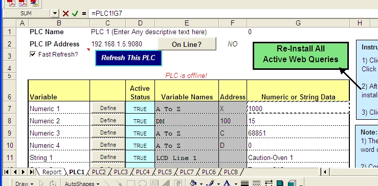Apply Font Color letter A
Viewport: 378px width, 186px height.
tap(227, 183)
